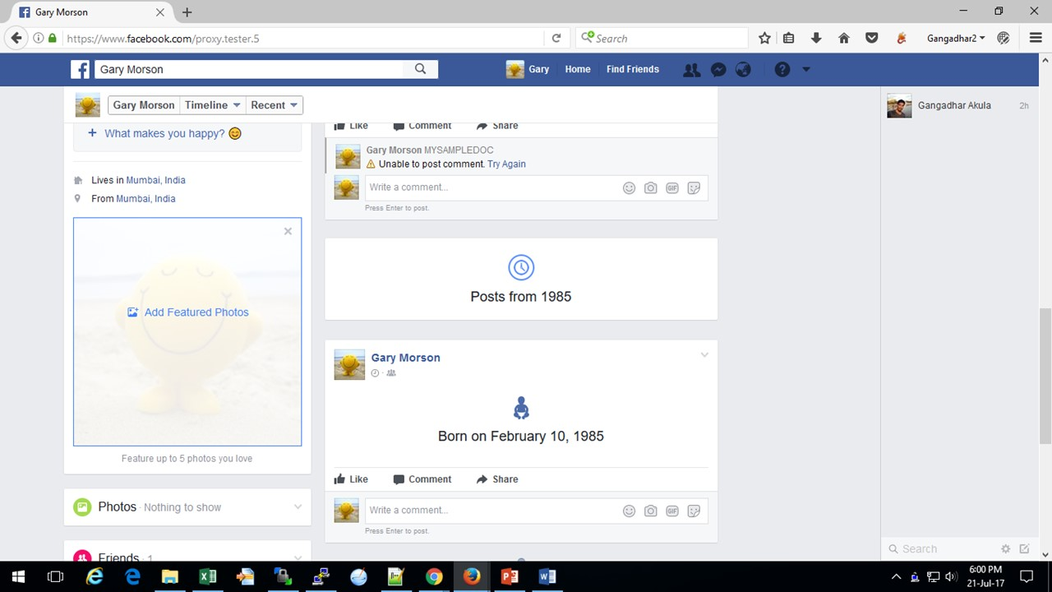Click Gary Morson button in profile bar
The image size is (1052, 592).
[144, 105]
